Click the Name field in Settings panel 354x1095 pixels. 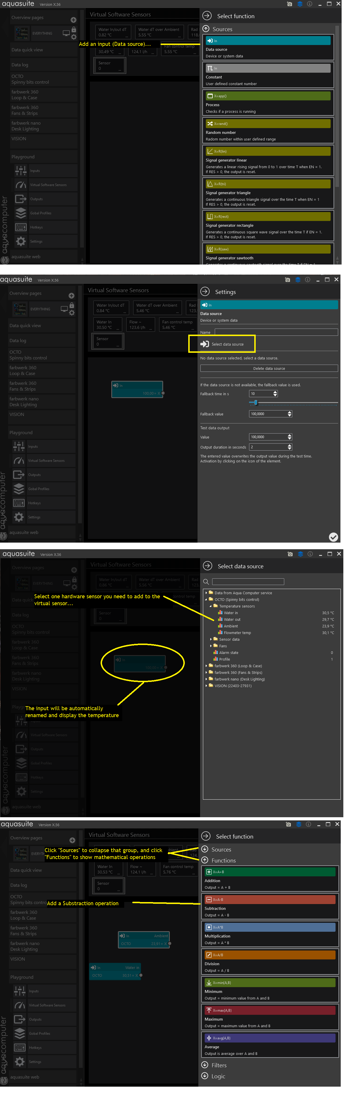click(x=276, y=332)
